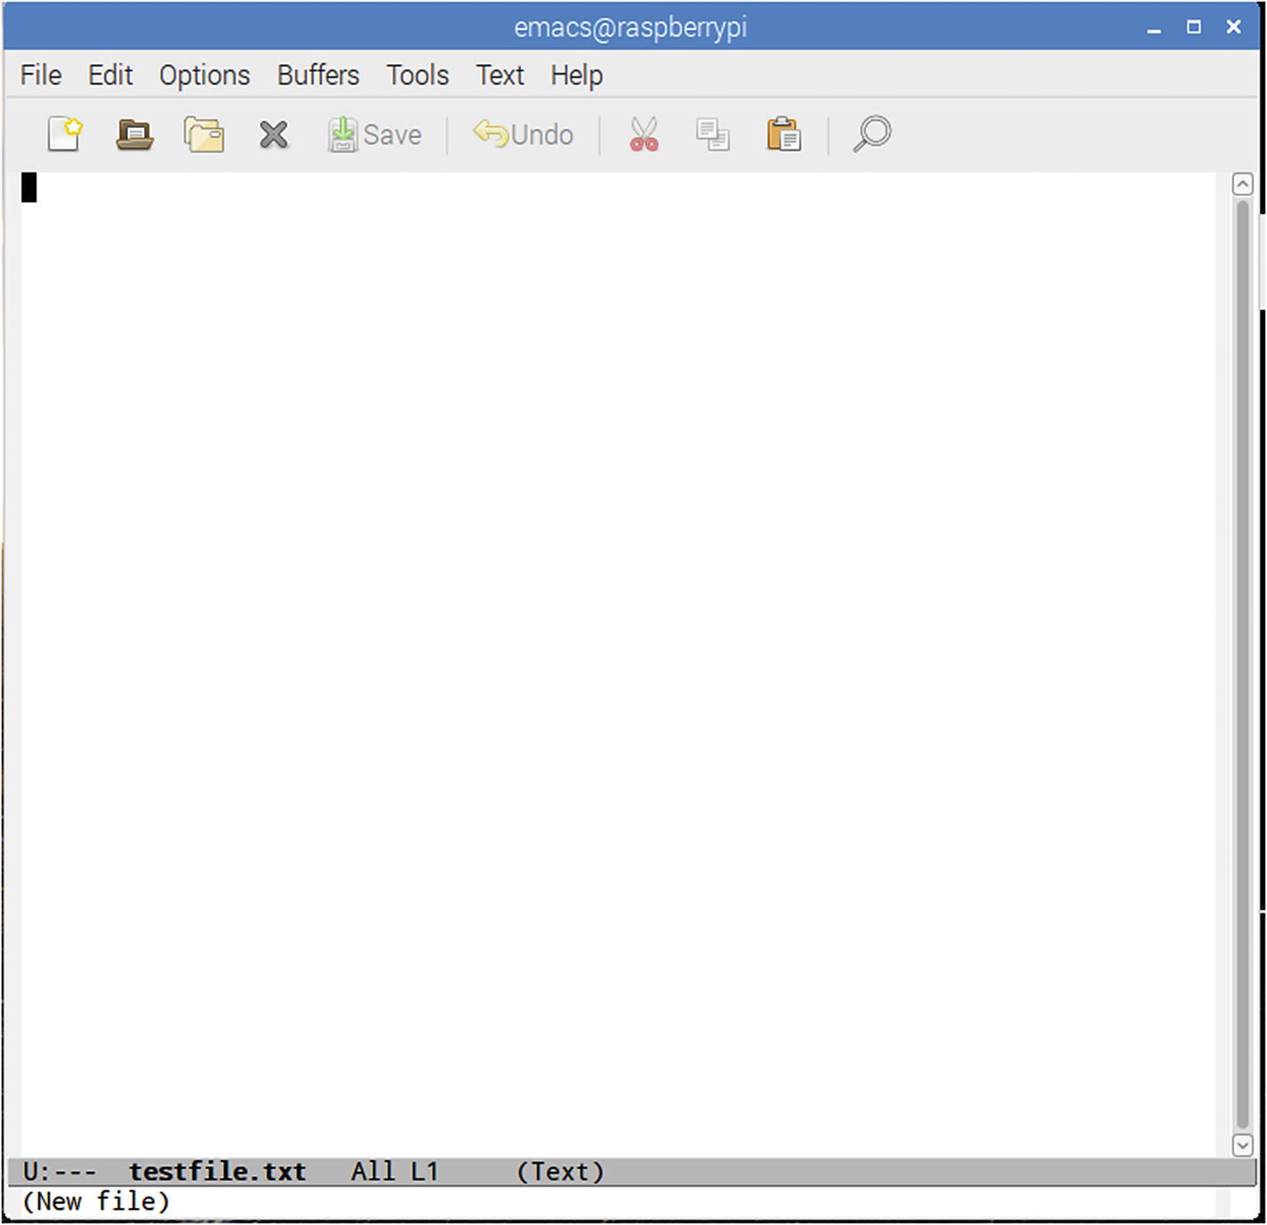The height and width of the screenshot is (1225, 1267).
Task: Open the File menu
Action: point(39,75)
